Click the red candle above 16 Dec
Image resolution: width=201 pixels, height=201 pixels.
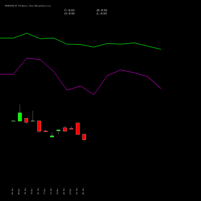(39, 126)
